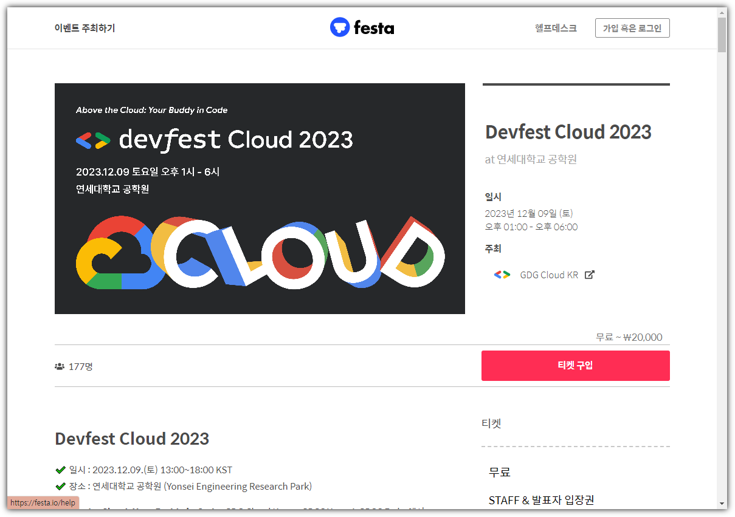Click the time text 오후 01:00 - 오후 06:00

pyautogui.click(x=531, y=227)
